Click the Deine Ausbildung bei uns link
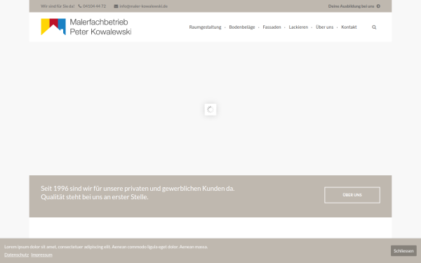 pos(351,6)
